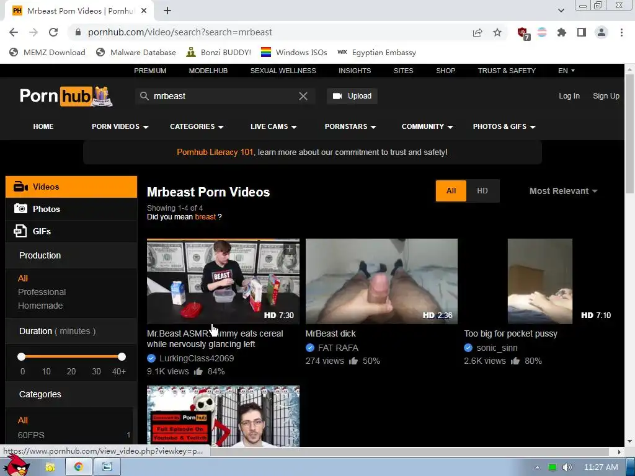Click the Sign Up link
This screenshot has height=476, width=635.
coord(606,96)
